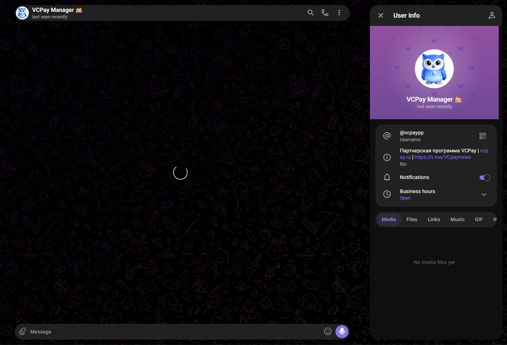Click the owl avatar in chat header
Viewport: 507px width, 345px height.
22,13
